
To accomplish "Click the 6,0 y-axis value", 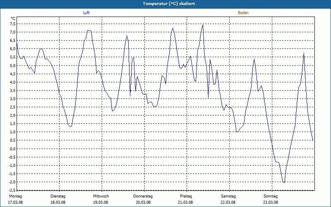I will [13, 49].
